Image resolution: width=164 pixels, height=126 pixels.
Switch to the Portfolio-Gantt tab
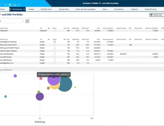46,9
